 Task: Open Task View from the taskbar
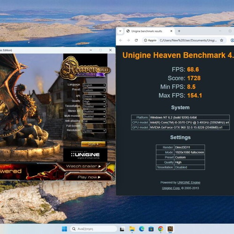[122, 229]
